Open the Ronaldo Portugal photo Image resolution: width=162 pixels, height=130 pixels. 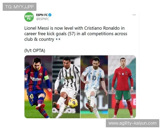(x=122, y=87)
